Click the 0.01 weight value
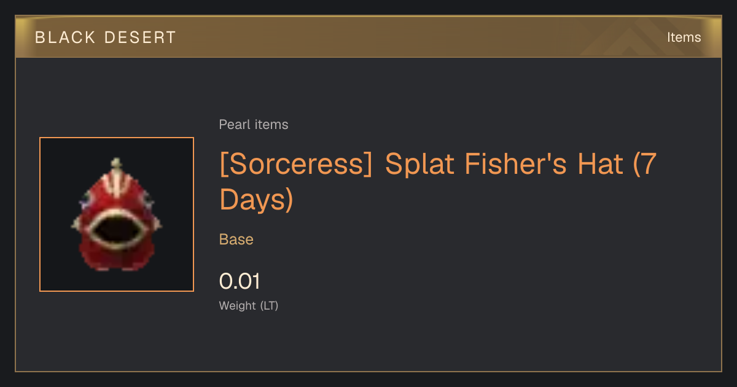The width and height of the screenshot is (737, 387). [x=240, y=281]
